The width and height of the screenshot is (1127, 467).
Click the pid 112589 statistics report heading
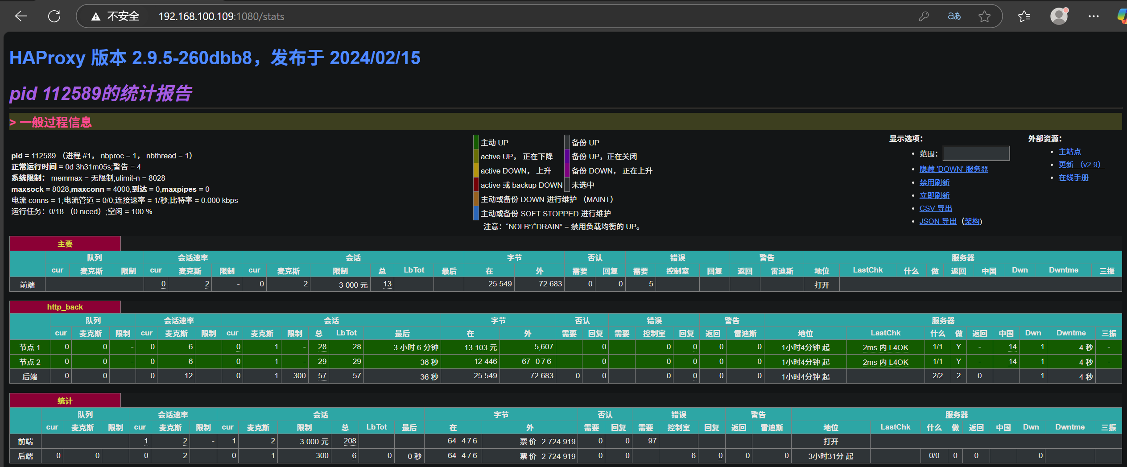pyautogui.click(x=101, y=94)
